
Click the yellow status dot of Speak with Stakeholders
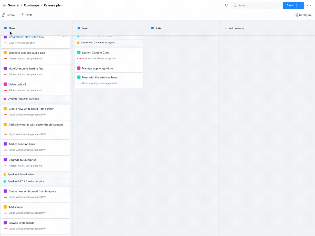(5, 175)
